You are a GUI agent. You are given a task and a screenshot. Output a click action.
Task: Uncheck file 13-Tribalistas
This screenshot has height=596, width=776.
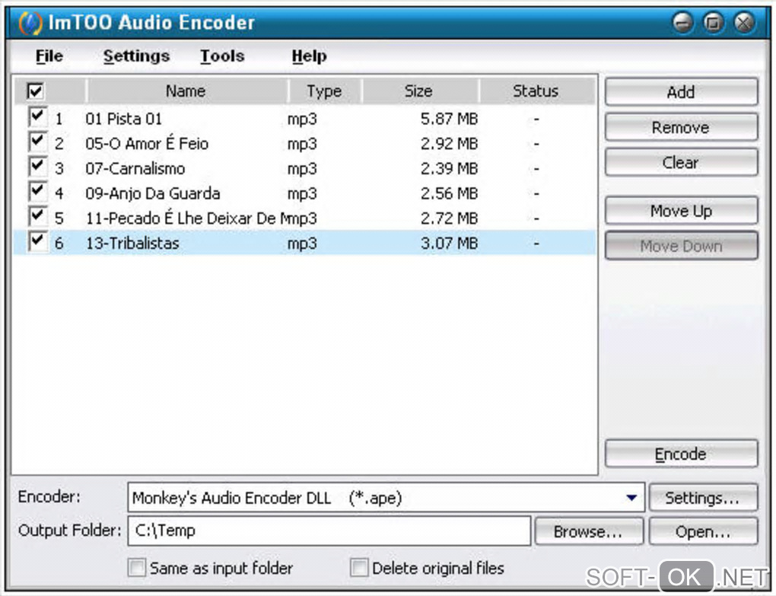point(37,241)
